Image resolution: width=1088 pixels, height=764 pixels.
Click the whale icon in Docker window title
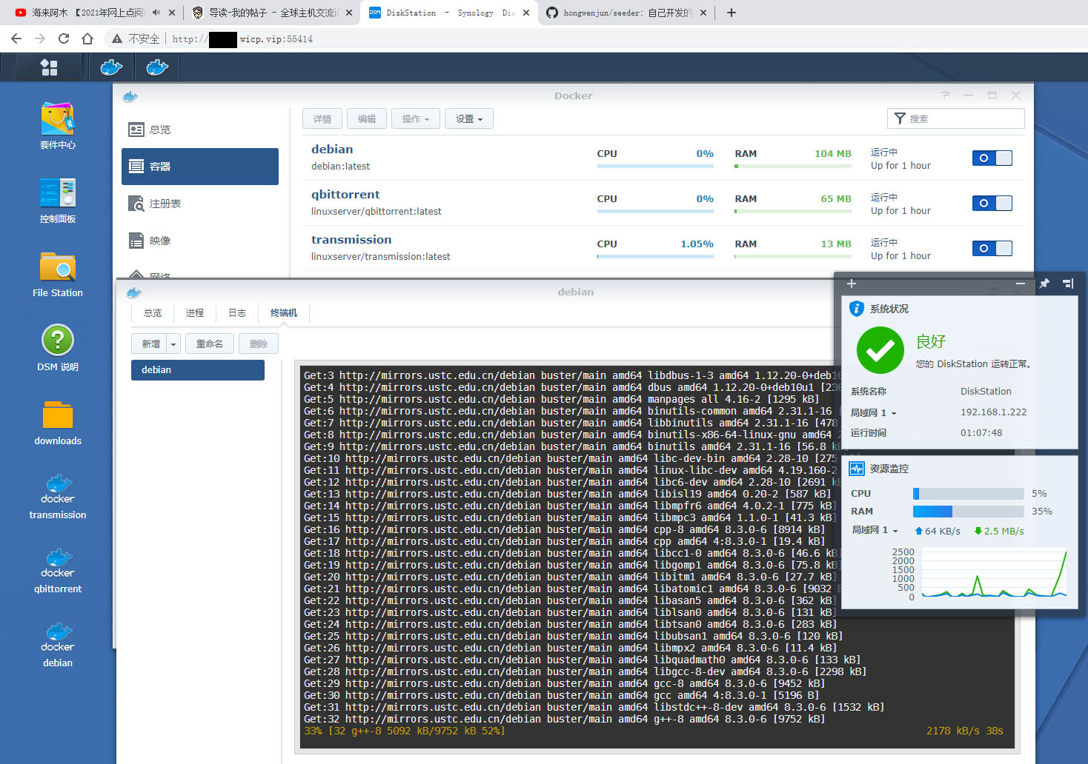(x=130, y=96)
